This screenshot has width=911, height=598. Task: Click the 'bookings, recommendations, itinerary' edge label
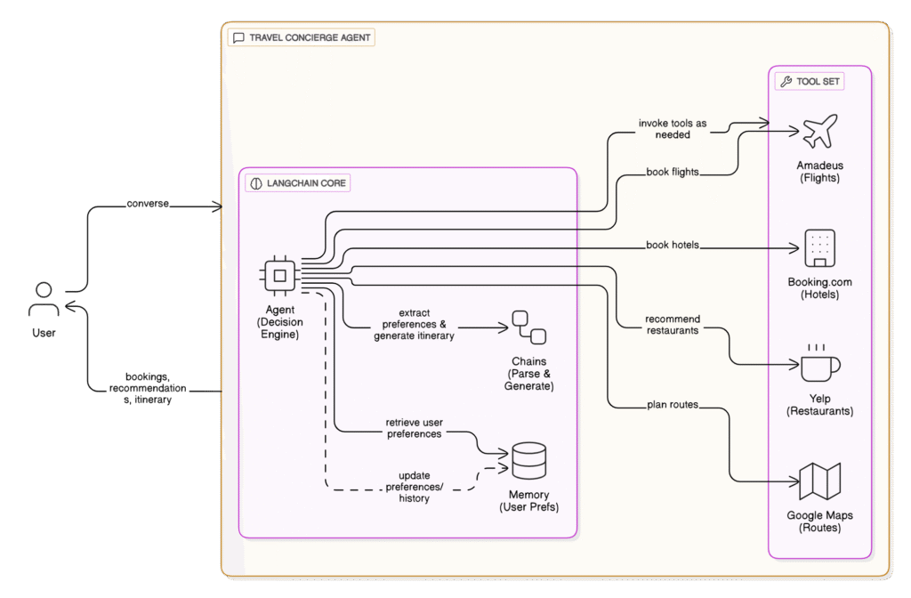(x=148, y=388)
